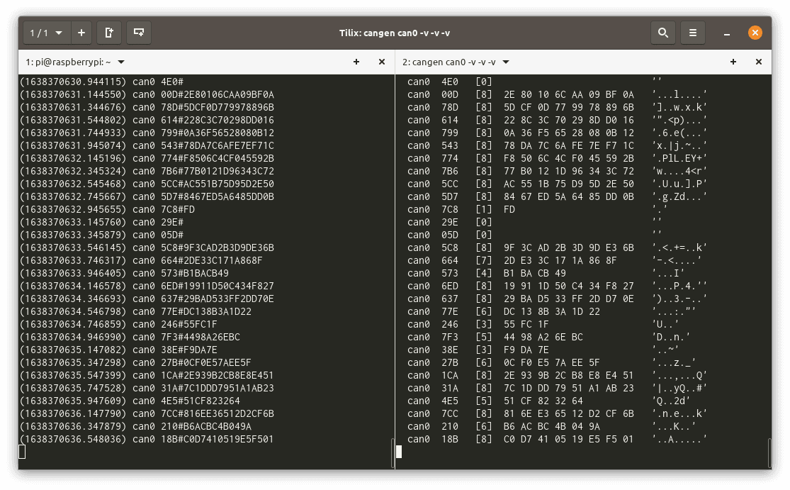This screenshot has width=790, height=490.
Task: Open the 1 / 1 session switcher dropdown
Action: point(47,33)
